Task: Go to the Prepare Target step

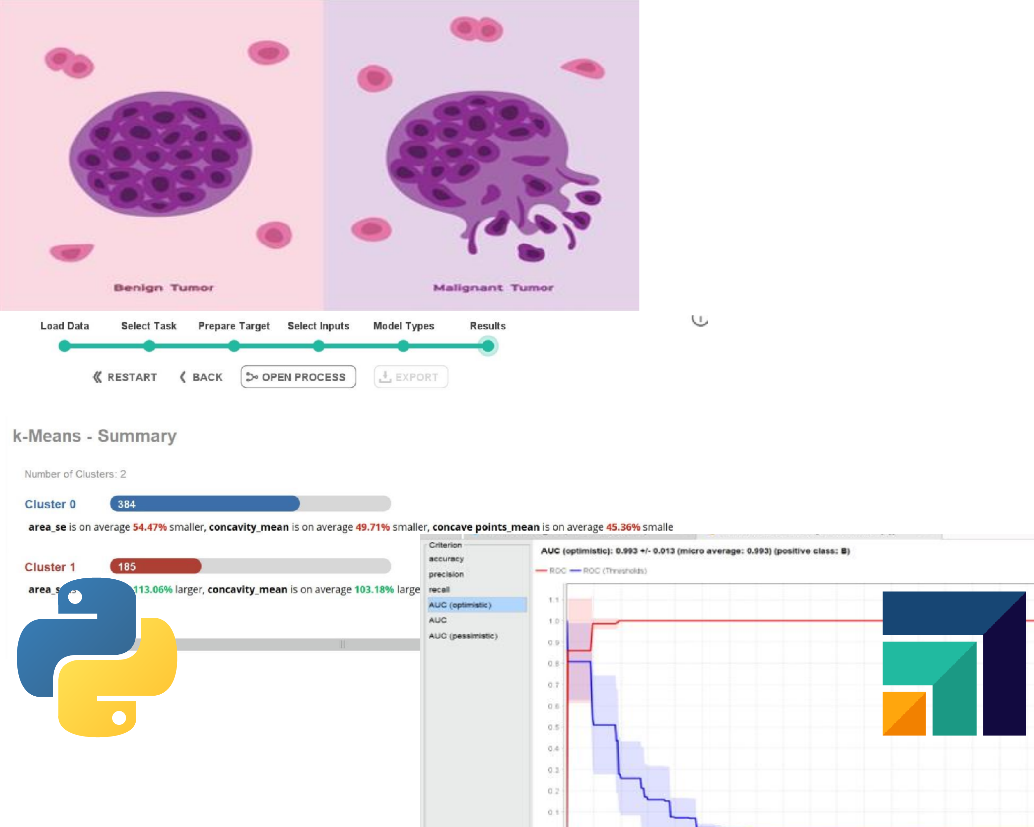Action: click(x=234, y=346)
